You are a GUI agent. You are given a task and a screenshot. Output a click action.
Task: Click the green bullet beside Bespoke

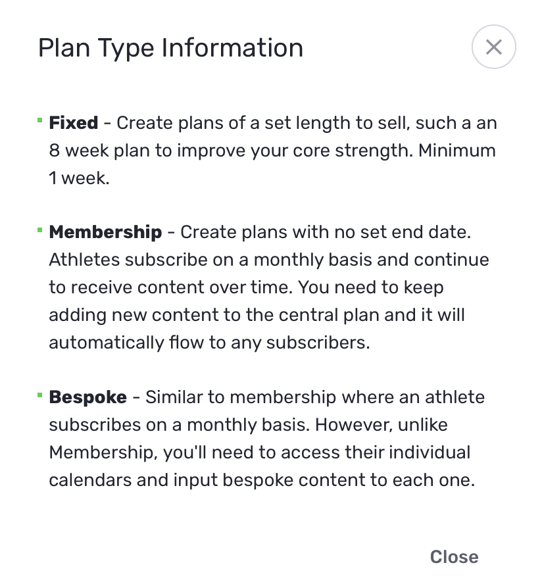coord(40,395)
